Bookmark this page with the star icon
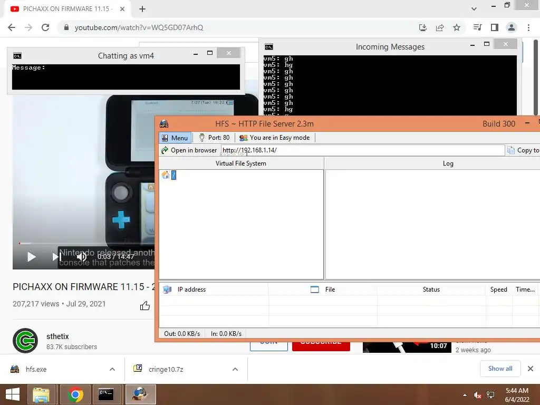The width and height of the screenshot is (540, 405). tap(457, 27)
